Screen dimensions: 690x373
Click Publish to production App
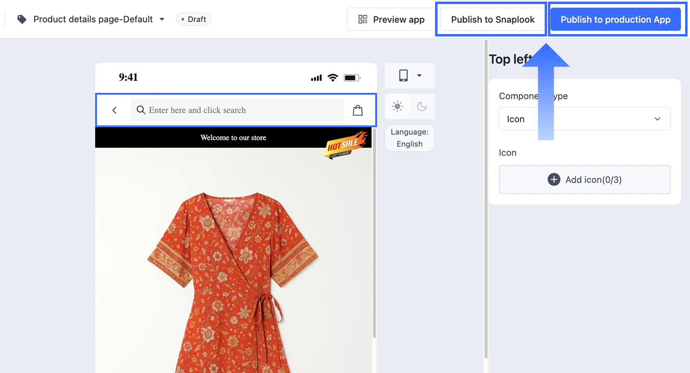[615, 19]
